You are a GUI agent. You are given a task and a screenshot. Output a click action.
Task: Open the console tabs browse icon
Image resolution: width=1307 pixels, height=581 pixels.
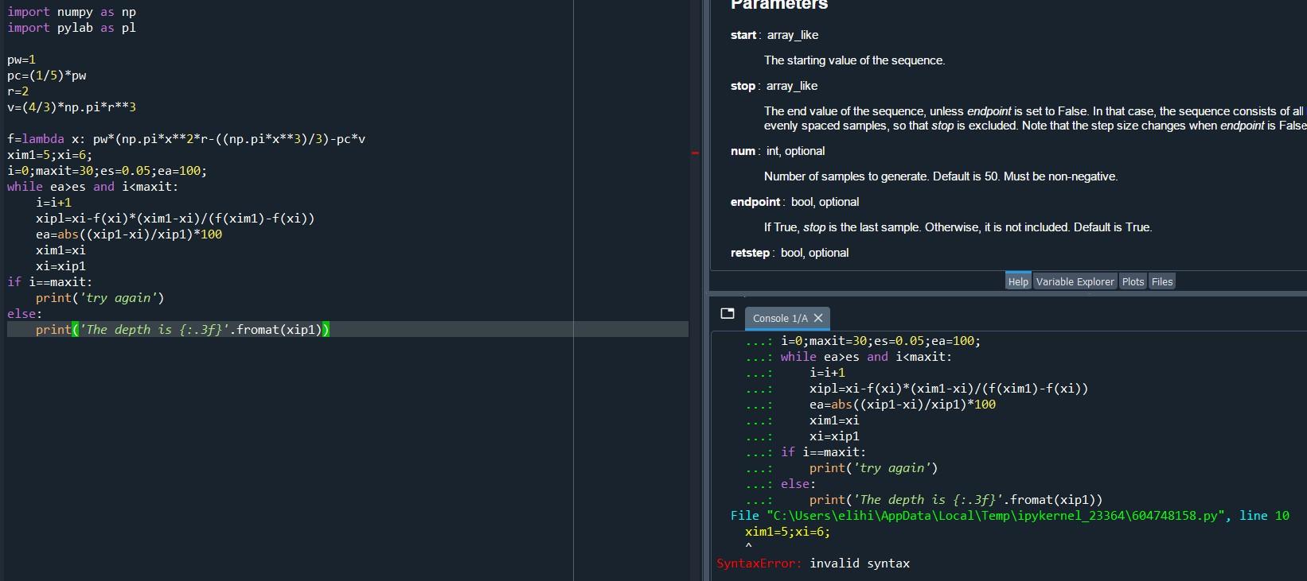point(727,313)
